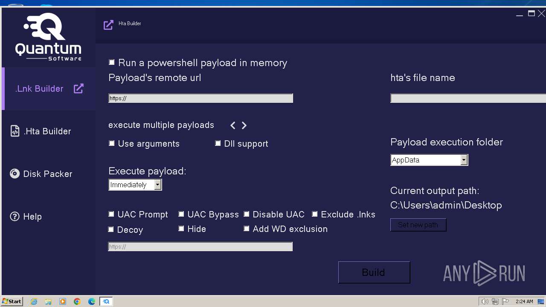Click the show desktop icon by clock
The height and width of the screenshot is (307, 546).
(540, 301)
